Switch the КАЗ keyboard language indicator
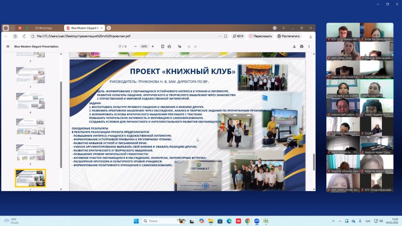Screen dimensions: 402x226 tap(368, 221)
